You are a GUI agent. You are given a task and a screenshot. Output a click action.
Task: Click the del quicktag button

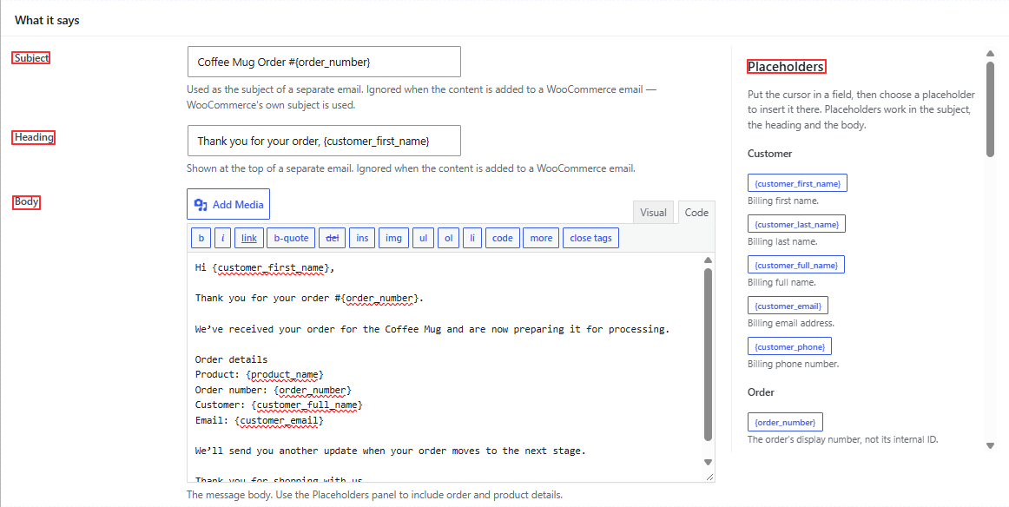tap(332, 238)
